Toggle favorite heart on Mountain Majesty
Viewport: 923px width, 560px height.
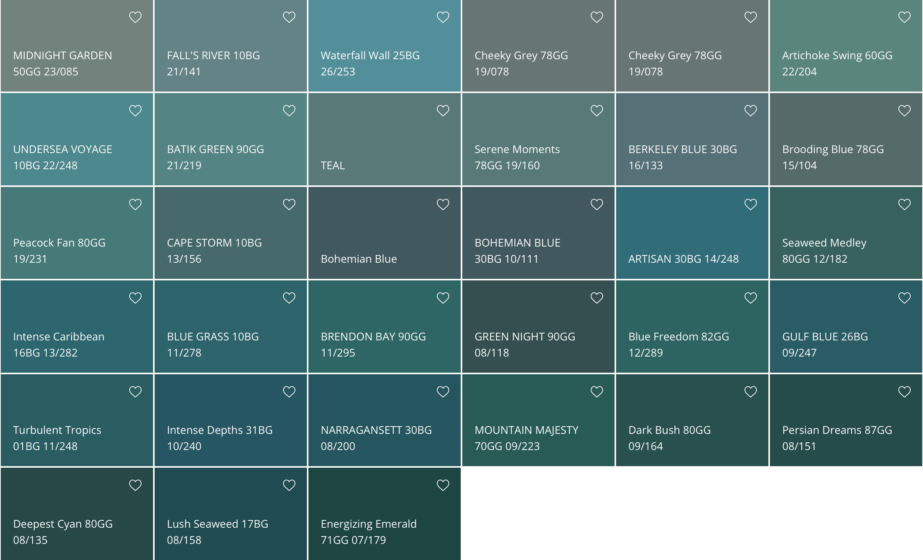point(597,392)
